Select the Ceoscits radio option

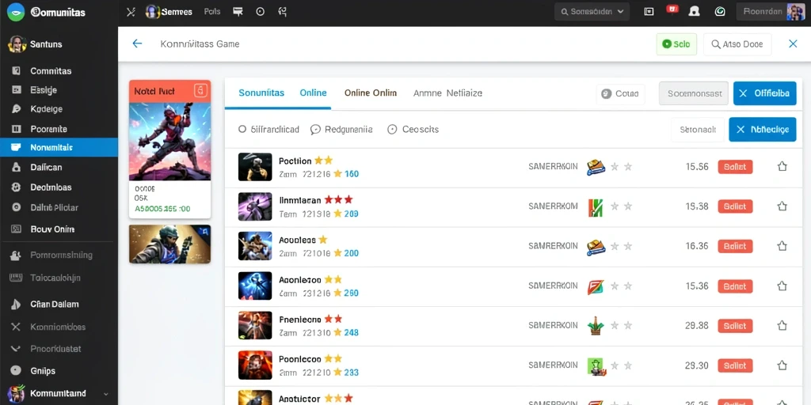pyautogui.click(x=413, y=130)
